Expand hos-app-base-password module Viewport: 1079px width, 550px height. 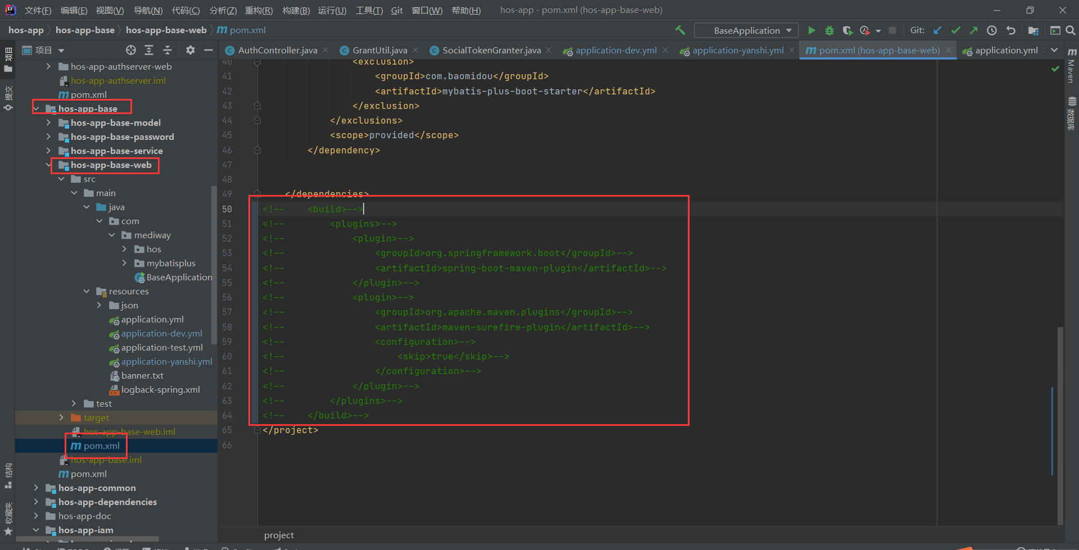click(48, 137)
